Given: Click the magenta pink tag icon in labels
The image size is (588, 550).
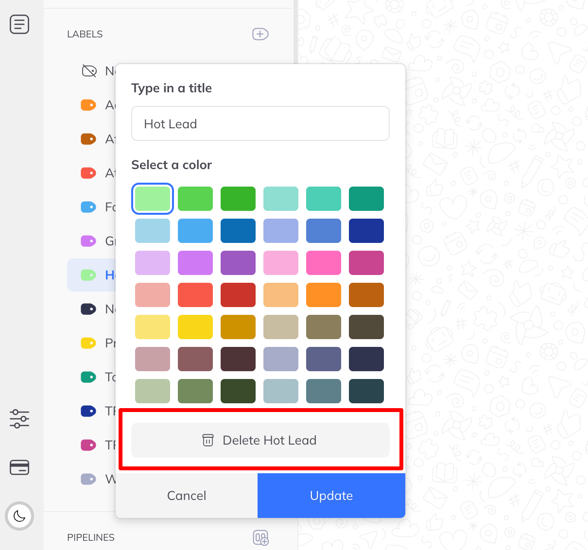Looking at the screenshot, I should click(88, 445).
